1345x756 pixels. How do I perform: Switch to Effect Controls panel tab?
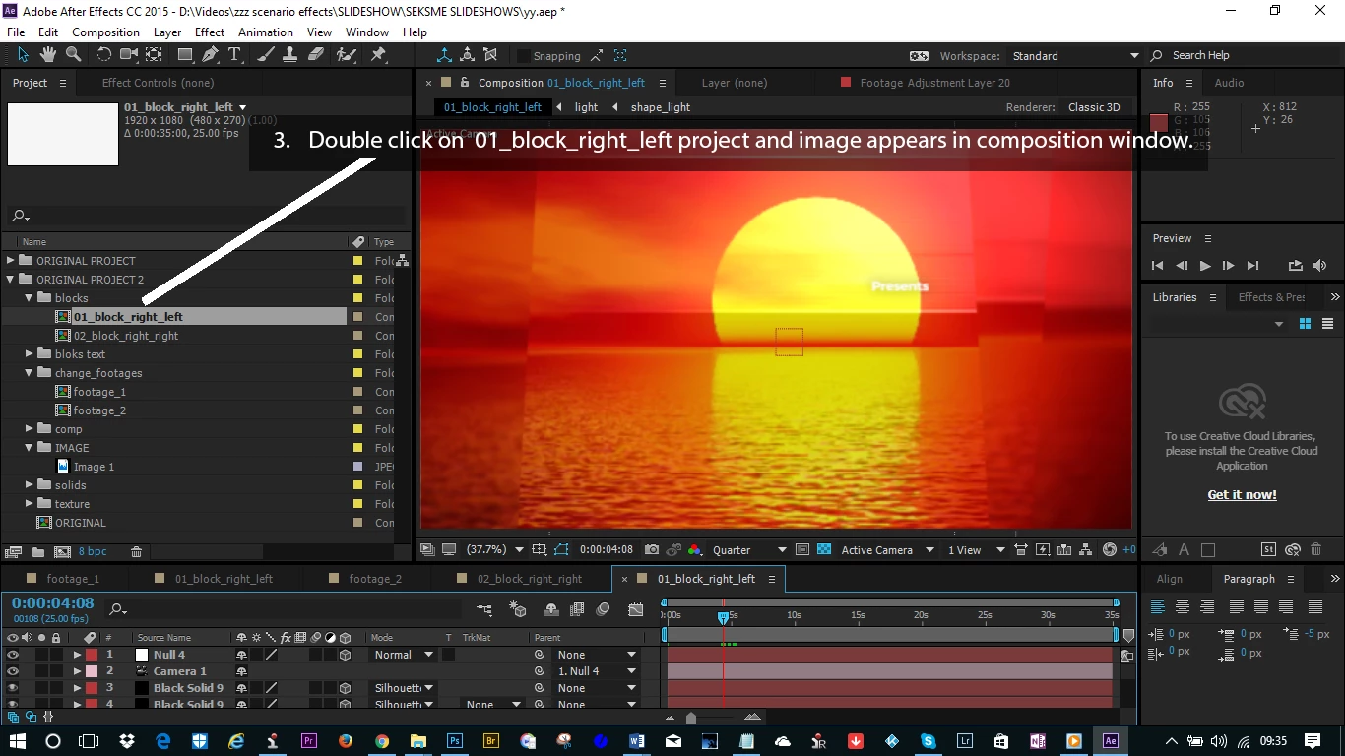coord(158,83)
